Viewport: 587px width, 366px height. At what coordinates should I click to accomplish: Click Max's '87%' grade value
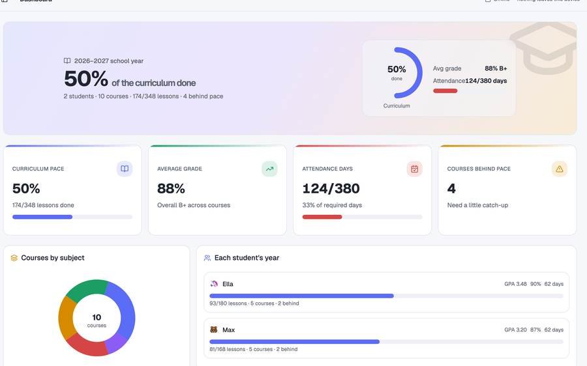point(535,330)
